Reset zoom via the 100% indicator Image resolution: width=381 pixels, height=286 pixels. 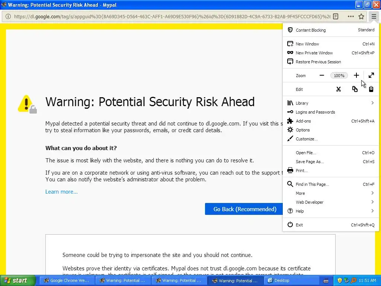339,76
